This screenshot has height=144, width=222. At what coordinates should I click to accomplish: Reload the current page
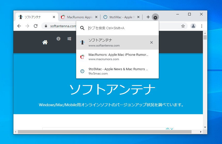(x=36, y=26)
